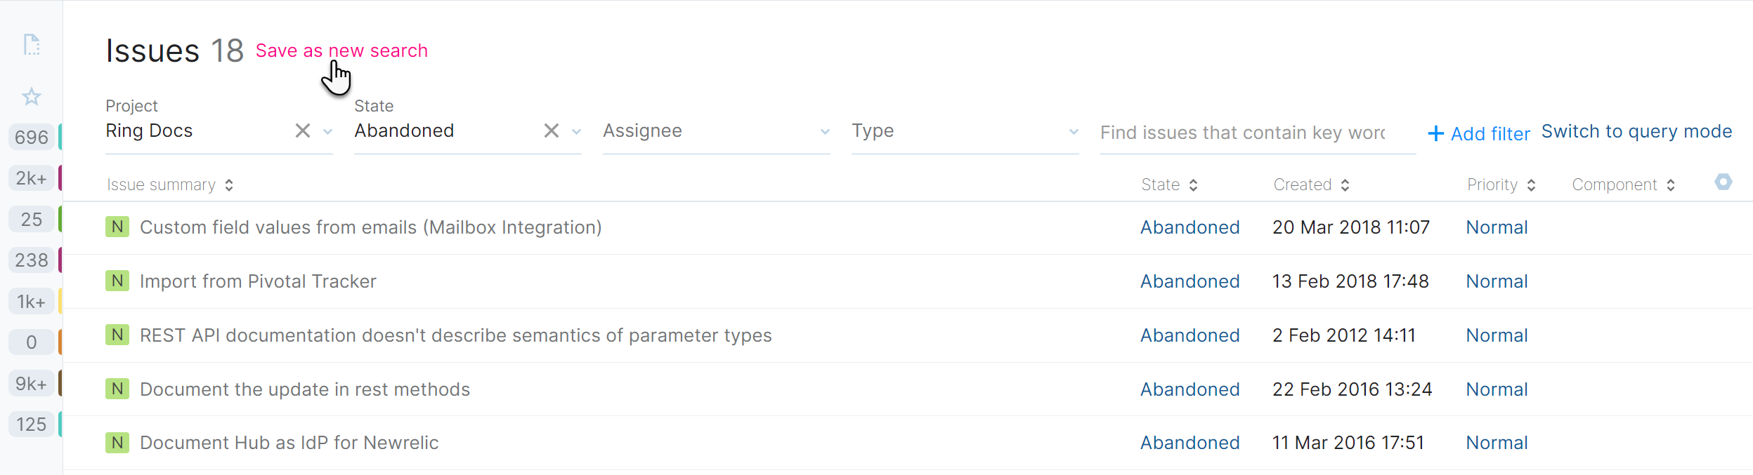Toggle sorting on the Created column
1753x475 pixels.
click(x=1345, y=184)
